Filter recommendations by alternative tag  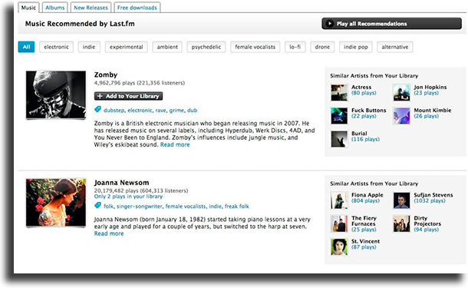click(395, 47)
